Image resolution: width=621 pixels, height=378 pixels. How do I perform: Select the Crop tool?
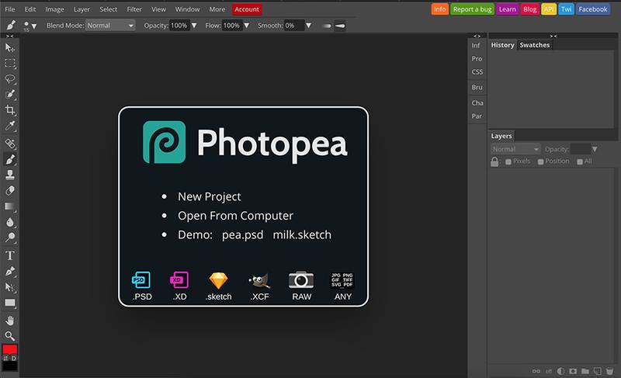point(10,110)
